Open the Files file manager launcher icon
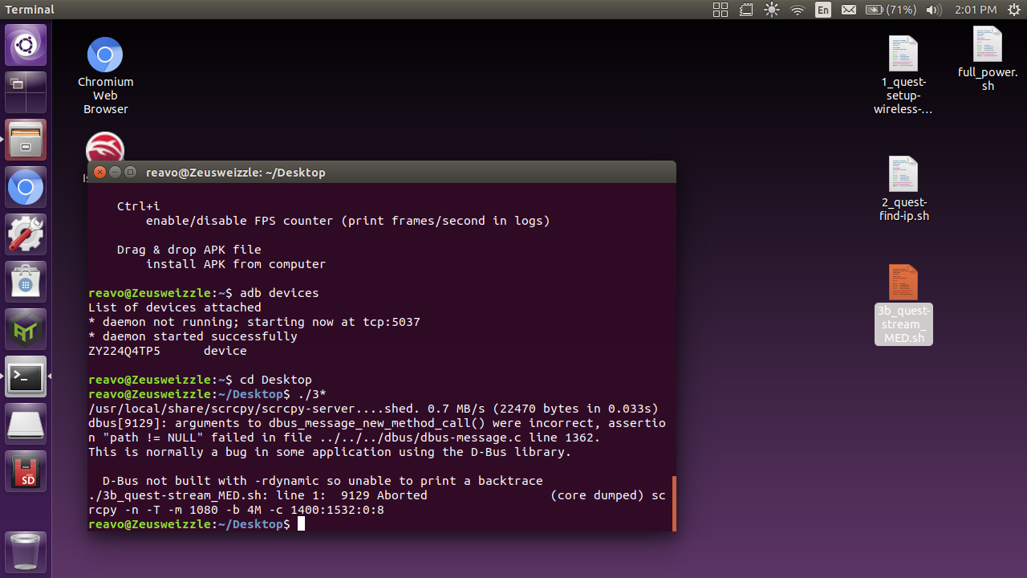 pyautogui.click(x=25, y=140)
